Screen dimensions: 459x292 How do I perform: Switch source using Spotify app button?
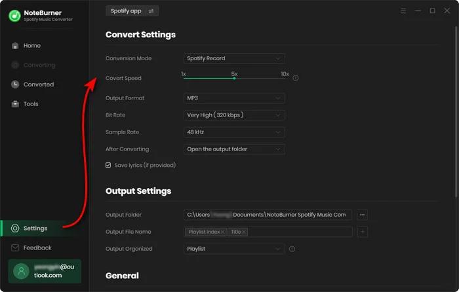click(x=132, y=11)
